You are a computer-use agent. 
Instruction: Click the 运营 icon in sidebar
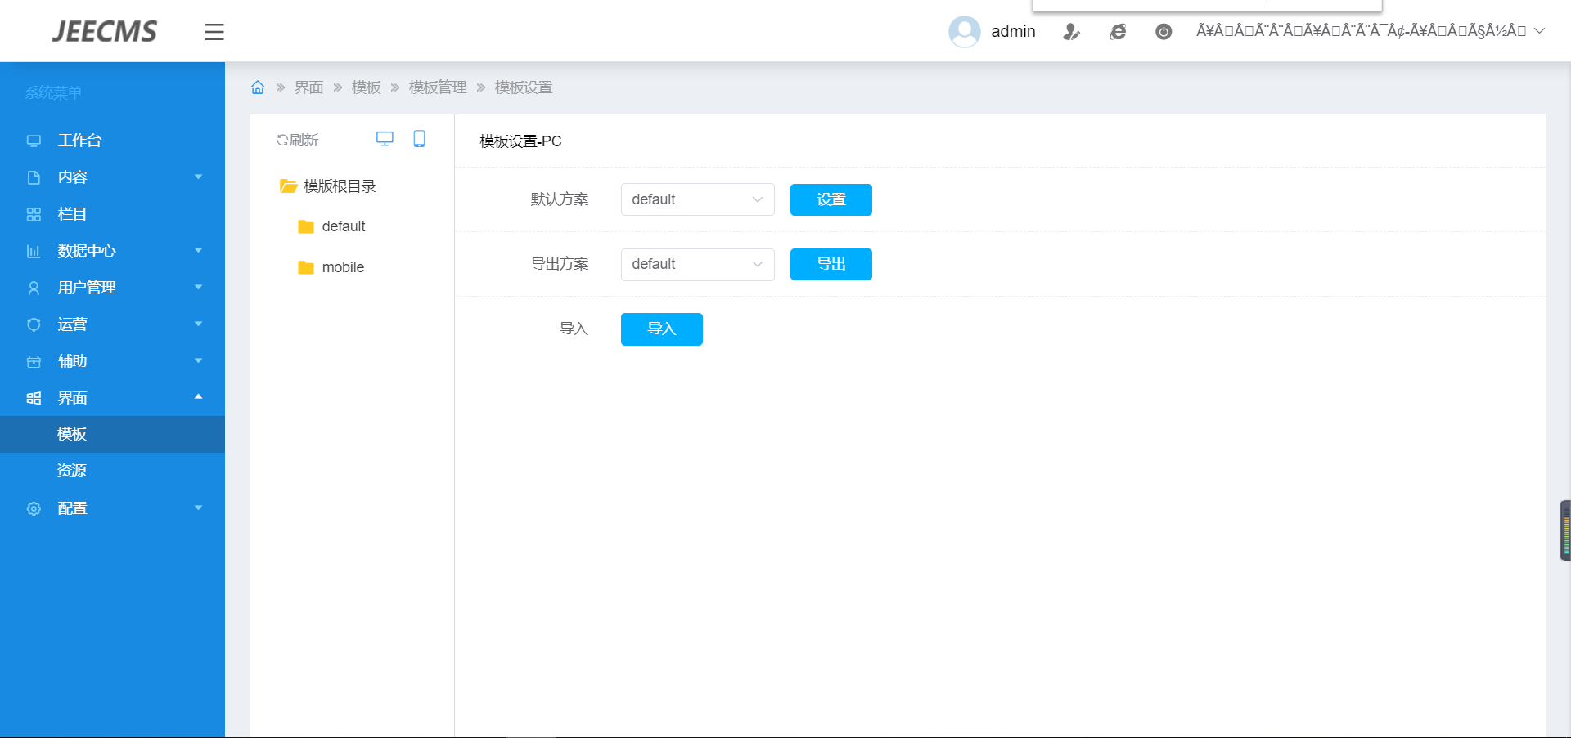(34, 324)
